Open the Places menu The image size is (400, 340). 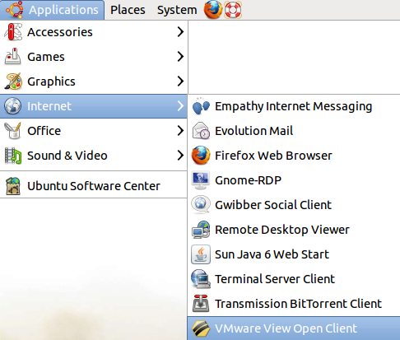pos(128,10)
